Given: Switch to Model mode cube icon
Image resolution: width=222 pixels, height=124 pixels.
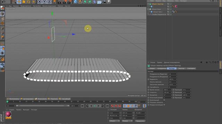Looking at the screenshot, I should [x=2, y=14].
